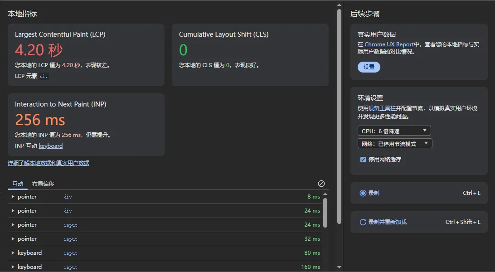Click the record circle icon
Viewport: 495px width, 272px height.
[x=363, y=193]
